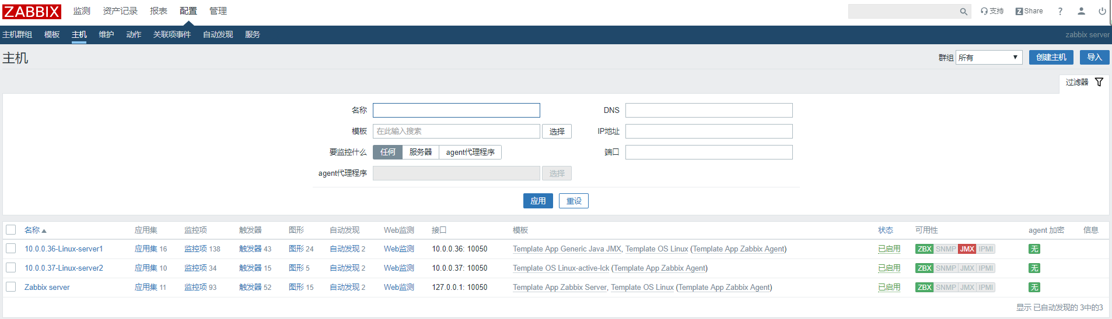The image size is (1112, 319).
Task: Sort hosts by 状态 column header
Action: 886,231
